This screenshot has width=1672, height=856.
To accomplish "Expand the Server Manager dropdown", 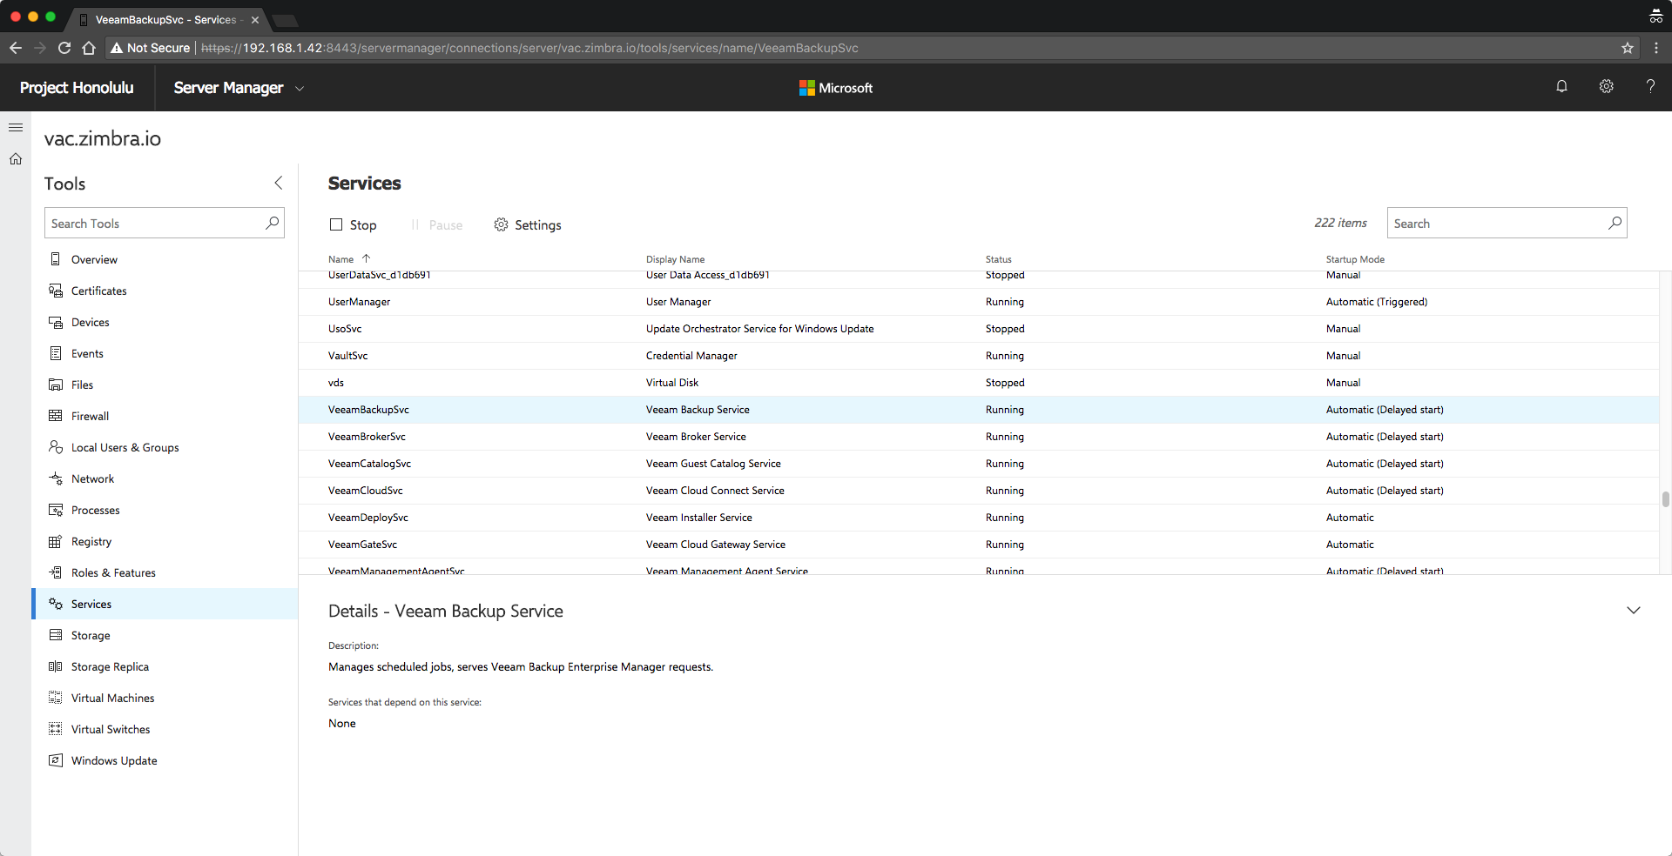I will coord(300,88).
